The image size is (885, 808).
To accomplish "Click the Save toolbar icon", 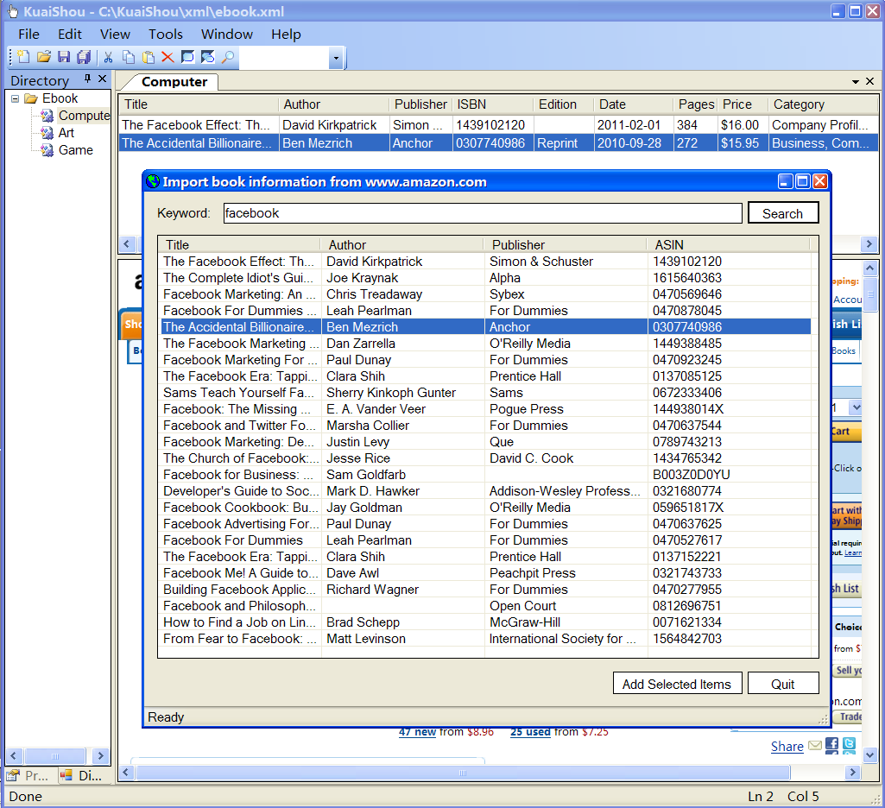I will tap(64, 58).
